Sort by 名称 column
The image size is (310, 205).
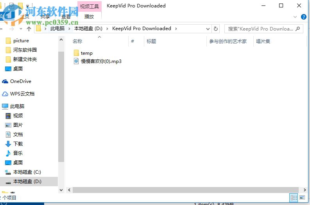click(x=77, y=41)
